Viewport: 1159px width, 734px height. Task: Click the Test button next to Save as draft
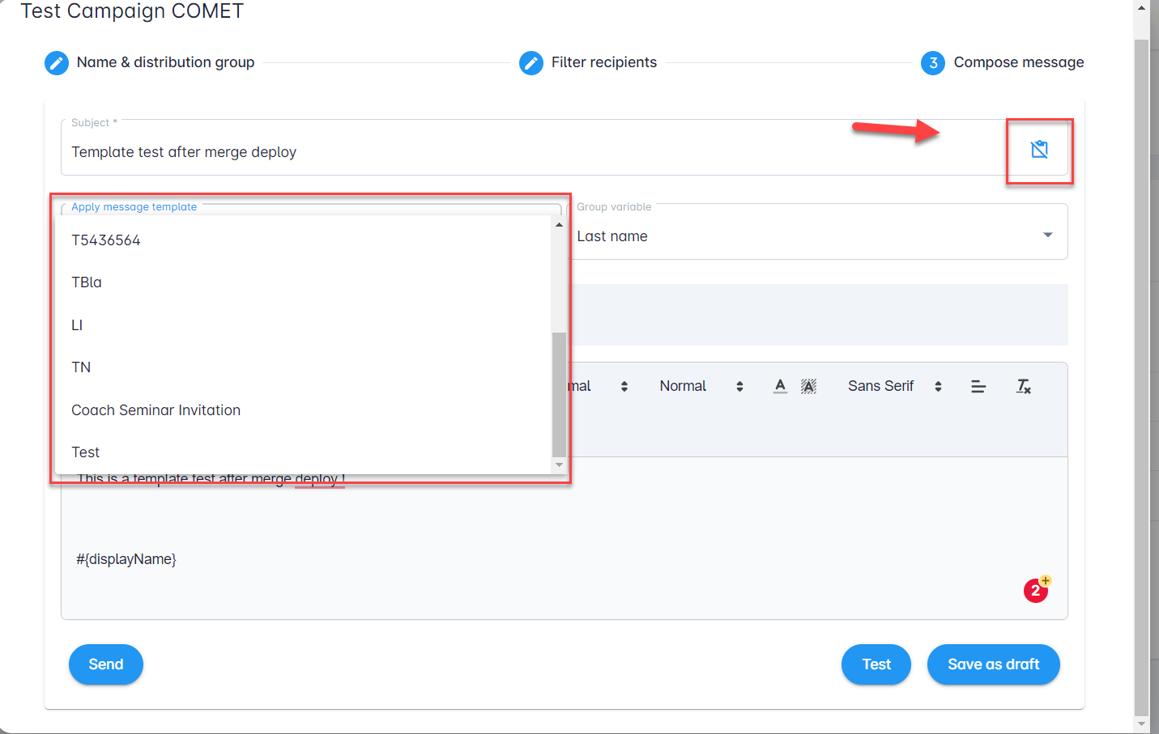(x=876, y=664)
